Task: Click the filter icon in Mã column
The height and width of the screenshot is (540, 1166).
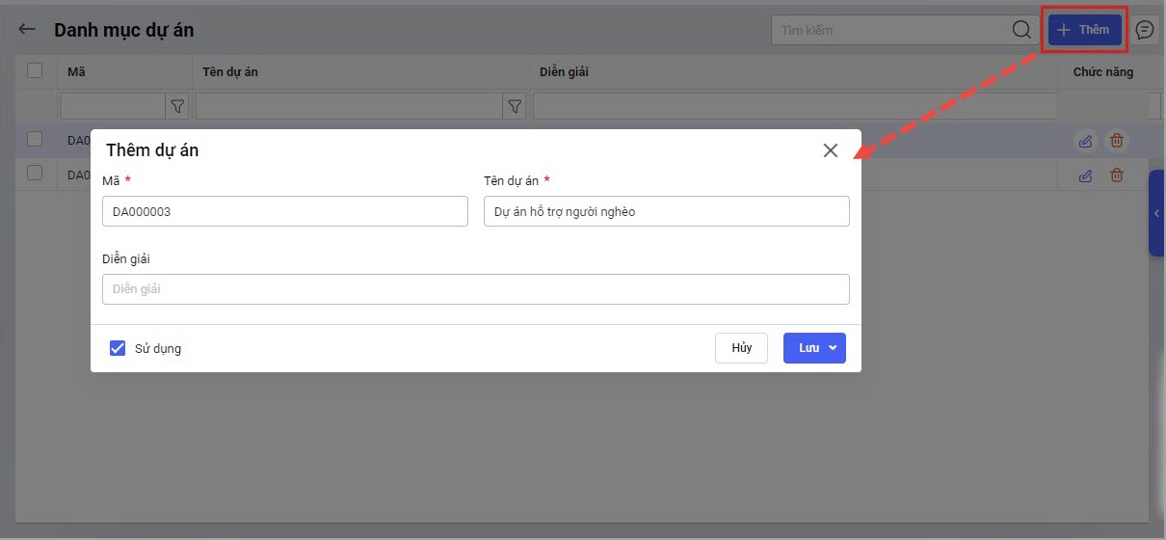Action: pos(177,106)
